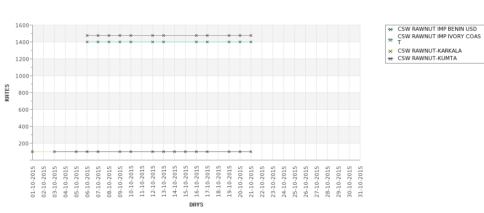
Task: Click the 16-10-2015 date label
Action: [x=197, y=182]
